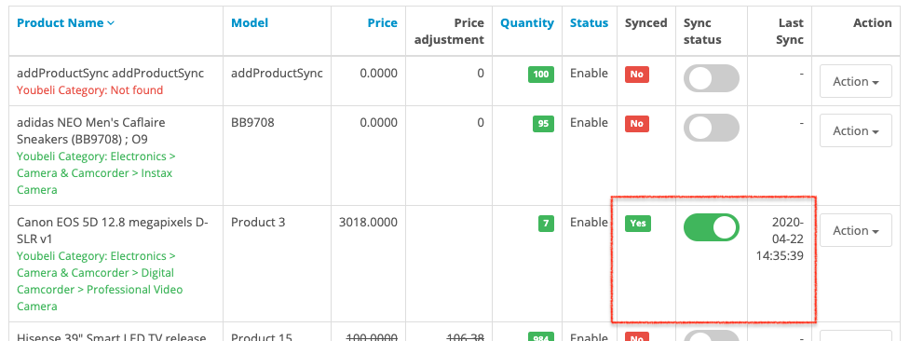Open Action dropdown for Canon EOS 5D
This screenshot has width=910, height=341.
(855, 231)
